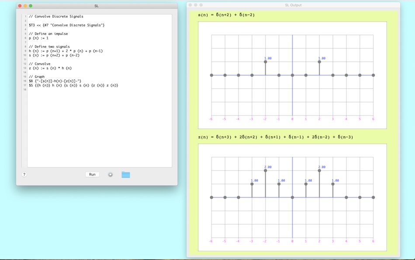Click axis label -6 in the s(n) plot
415x260 pixels.
point(211,119)
